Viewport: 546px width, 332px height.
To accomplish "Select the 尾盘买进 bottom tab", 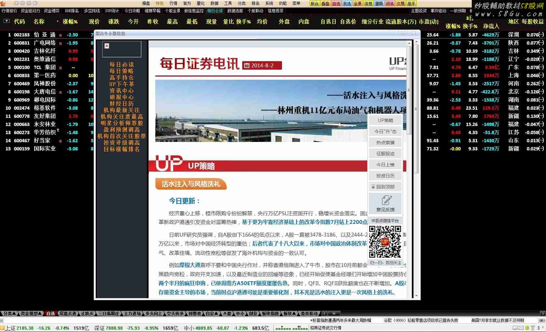I will pos(68,313).
